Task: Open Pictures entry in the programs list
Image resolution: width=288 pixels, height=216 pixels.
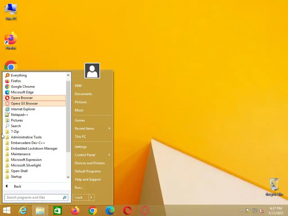Action: coord(34,120)
